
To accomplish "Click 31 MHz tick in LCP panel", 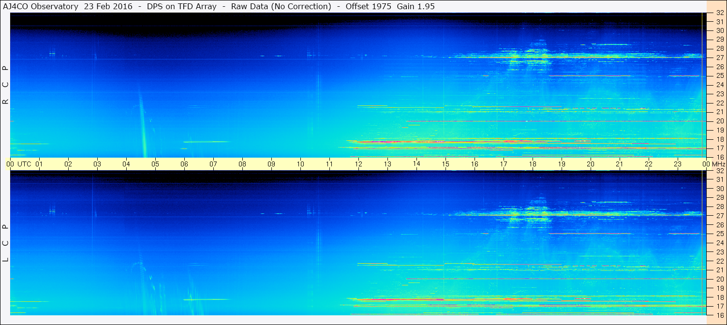I will (x=719, y=179).
